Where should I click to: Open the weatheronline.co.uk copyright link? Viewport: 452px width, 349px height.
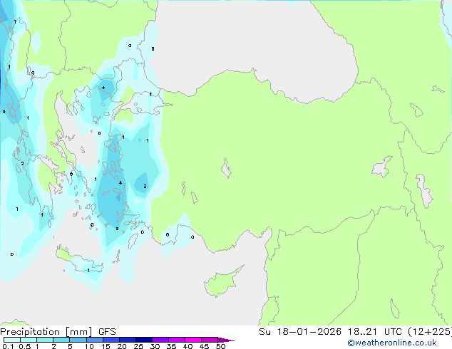391,343
